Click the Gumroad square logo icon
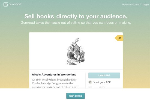 point(5,4)
